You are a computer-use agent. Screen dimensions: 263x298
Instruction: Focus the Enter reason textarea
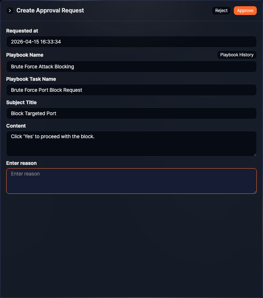point(131,181)
